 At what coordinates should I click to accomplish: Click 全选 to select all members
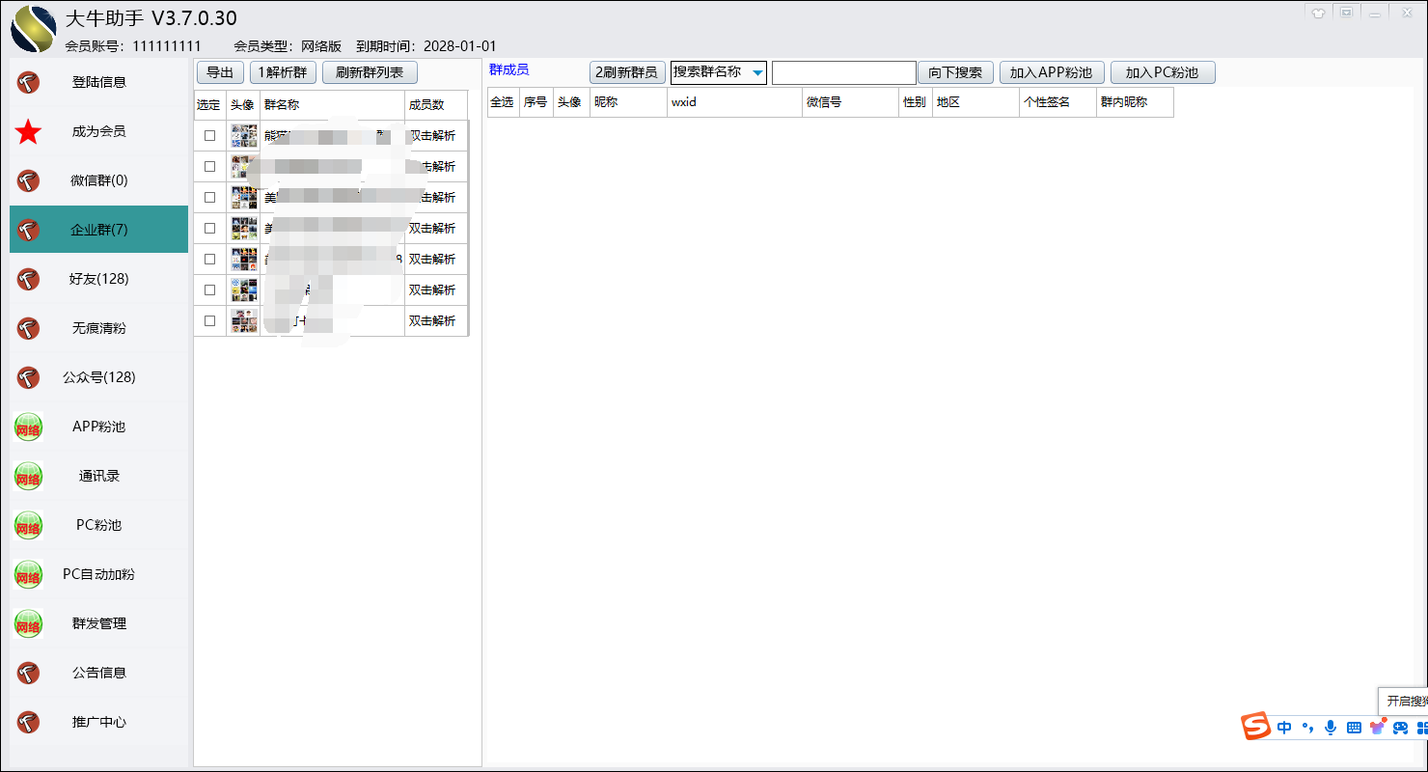(x=503, y=101)
